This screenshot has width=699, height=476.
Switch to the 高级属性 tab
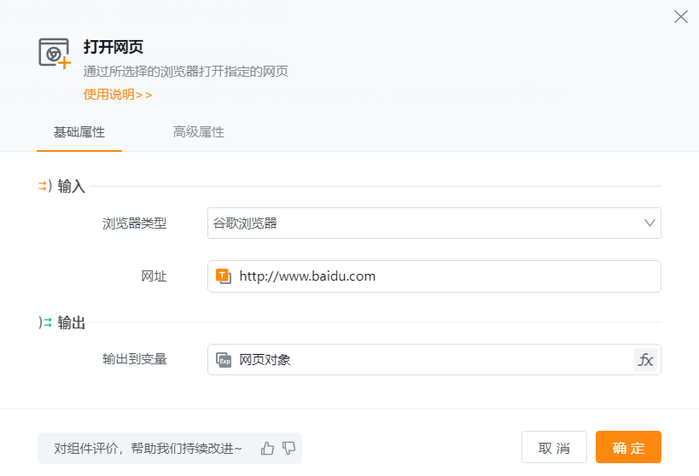(x=199, y=132)
